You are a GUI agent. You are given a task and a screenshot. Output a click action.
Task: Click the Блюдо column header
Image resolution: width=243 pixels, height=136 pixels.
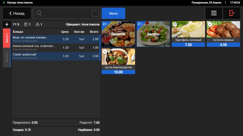pos(18,32)
